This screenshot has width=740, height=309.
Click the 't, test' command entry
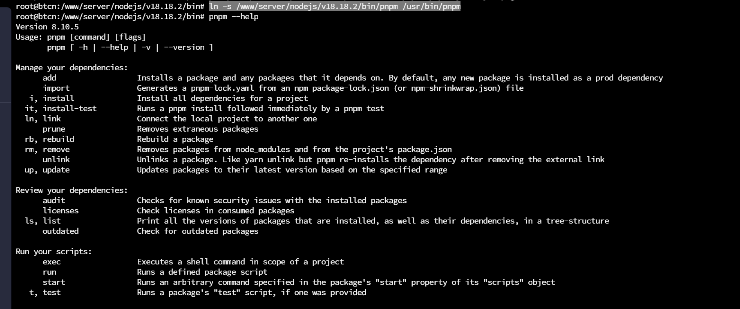45,293
